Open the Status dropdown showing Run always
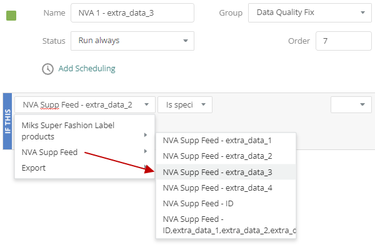The image size is (375, 250). tap(132, 41)
